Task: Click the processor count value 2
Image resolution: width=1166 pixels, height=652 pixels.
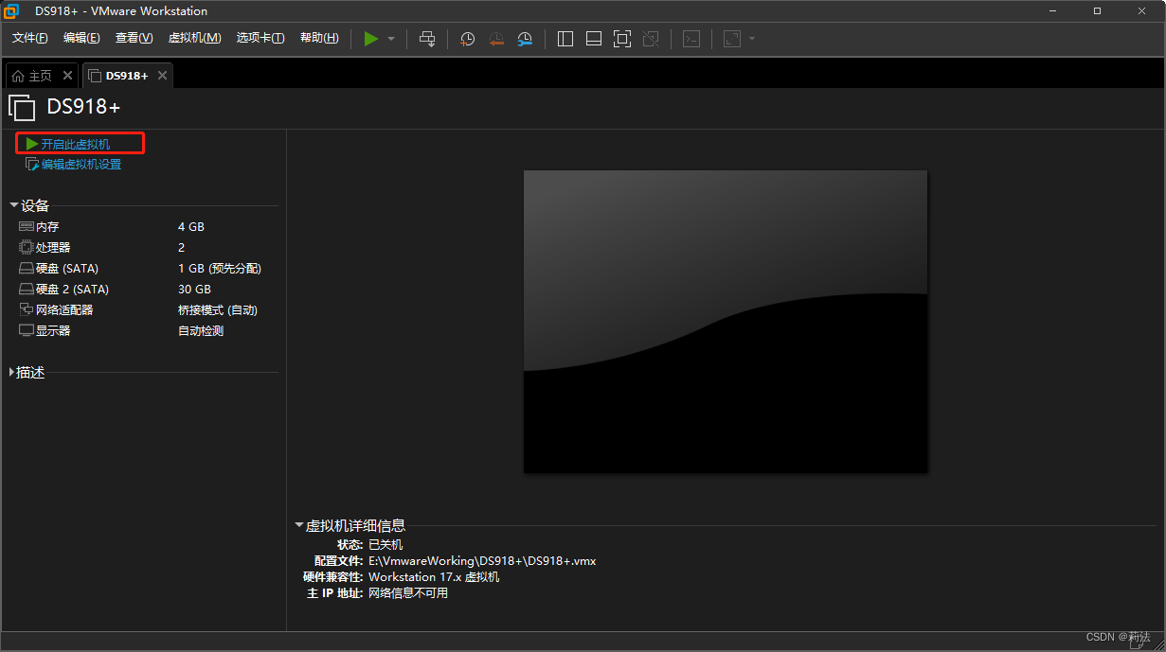Action: coord(182,248)
